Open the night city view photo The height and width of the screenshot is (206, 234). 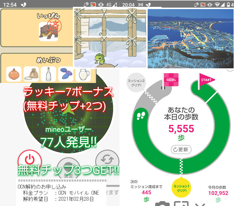(190, 39)
